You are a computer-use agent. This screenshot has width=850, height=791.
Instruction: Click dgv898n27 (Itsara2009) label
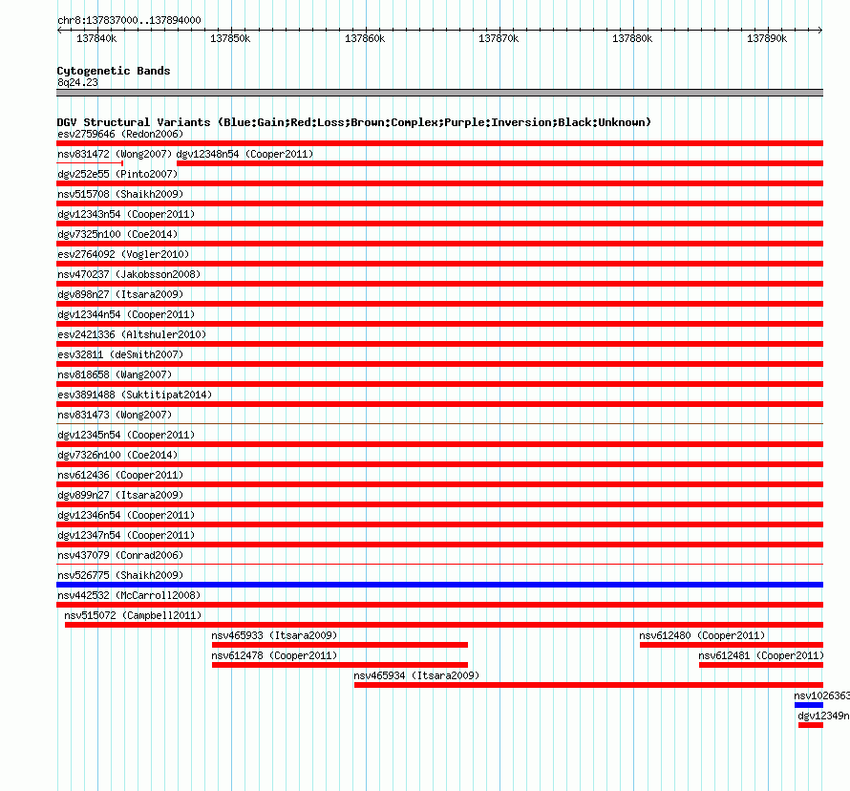pyautogui.click(x=120, y=294)
